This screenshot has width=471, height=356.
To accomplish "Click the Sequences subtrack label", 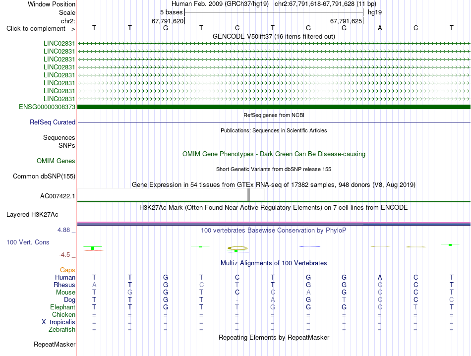I will pyautogui.click(x=59, y=138).
